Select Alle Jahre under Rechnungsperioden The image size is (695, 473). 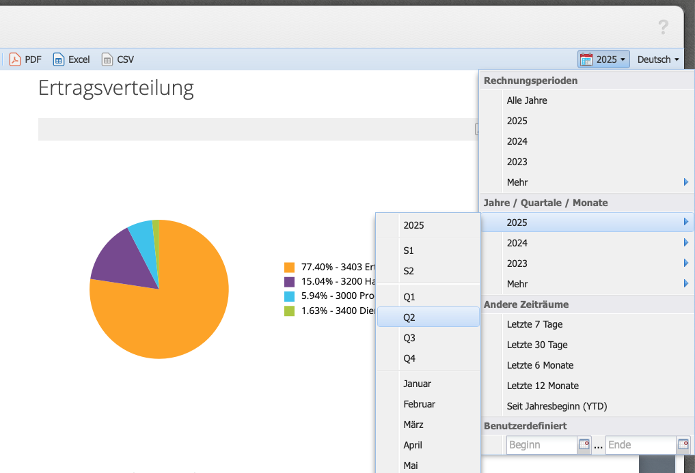pyautogui.click(x=526, y=100)
